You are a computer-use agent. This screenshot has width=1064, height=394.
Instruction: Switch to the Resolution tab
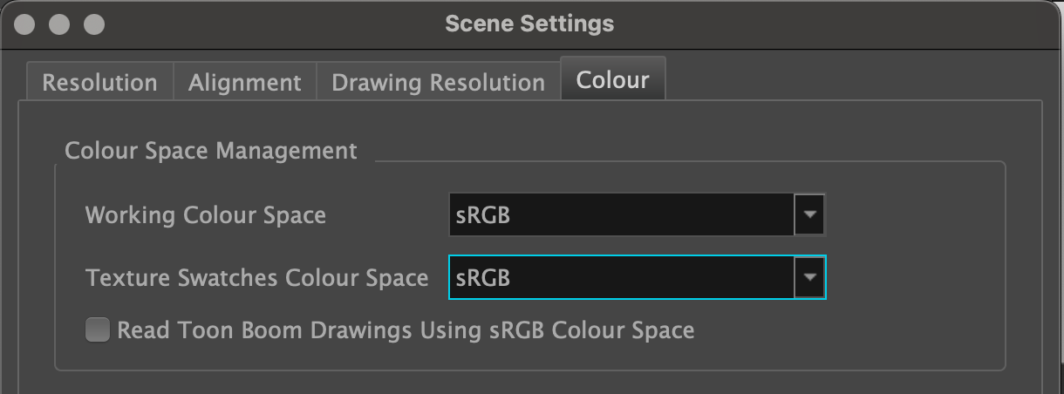pyautogui.click(x=99, y=83)
